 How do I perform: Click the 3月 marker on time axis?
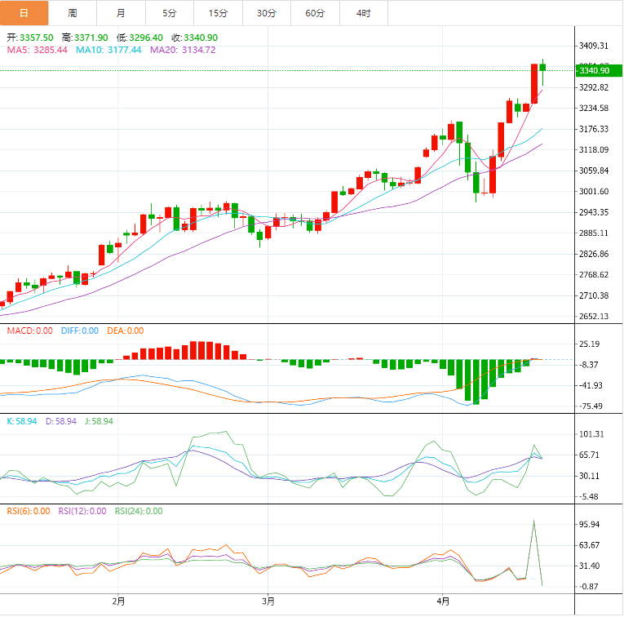pyautogui.click(x=268, y=602)
